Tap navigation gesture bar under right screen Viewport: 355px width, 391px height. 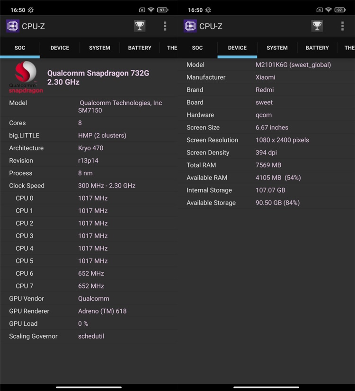pos(266,387)
